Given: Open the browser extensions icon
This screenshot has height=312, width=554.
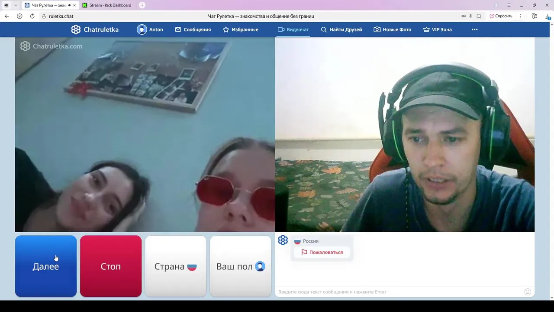Looking at the screenshot, I should [x=535, y=16].
